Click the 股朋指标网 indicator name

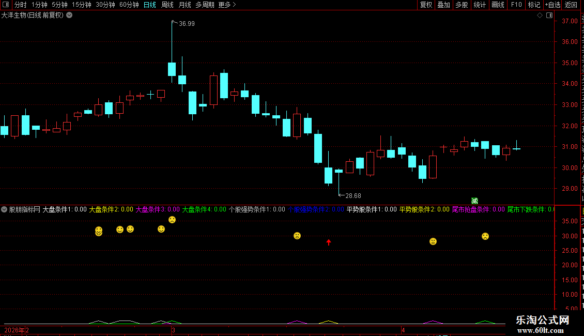25,209
